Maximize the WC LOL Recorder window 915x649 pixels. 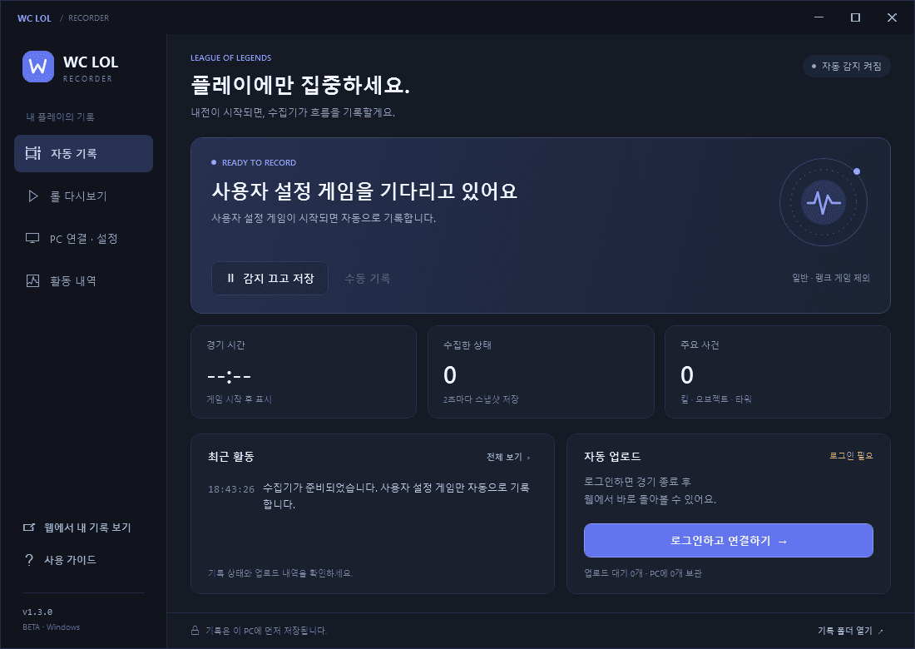tap(855, 17)
